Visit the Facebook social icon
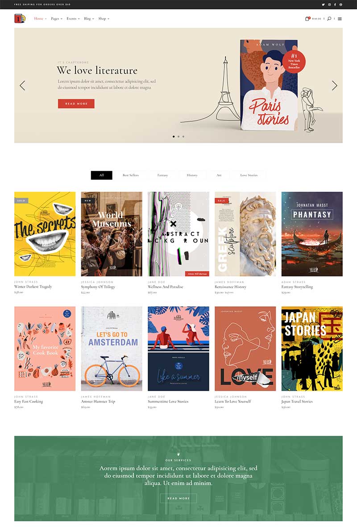This screenshot has width=357, height=532. coord(335,4)
